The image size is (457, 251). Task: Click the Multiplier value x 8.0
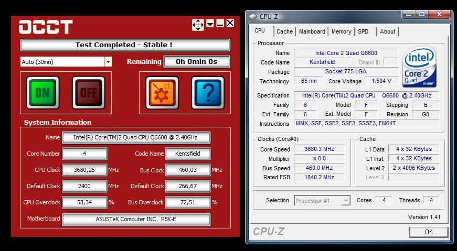click(x=319, y=158)
